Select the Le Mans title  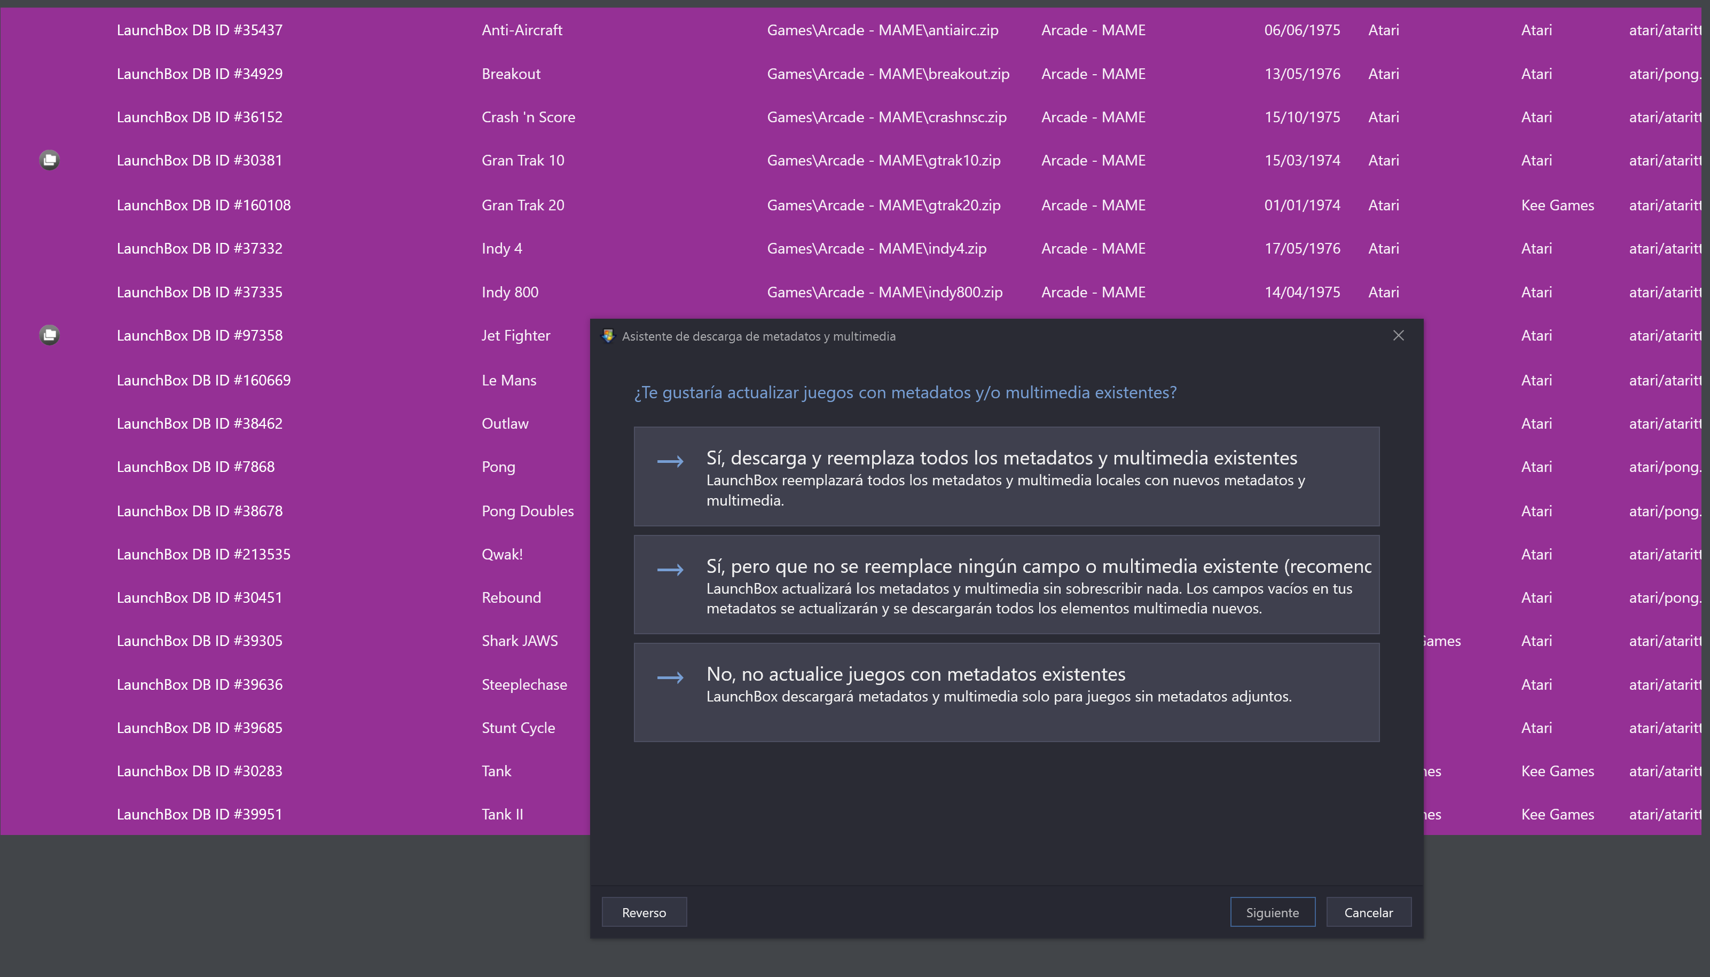(509, 381)
